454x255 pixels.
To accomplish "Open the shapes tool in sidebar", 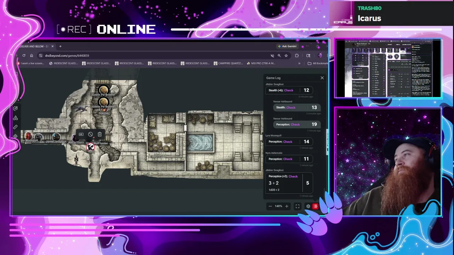I will [x=15, y=118].
